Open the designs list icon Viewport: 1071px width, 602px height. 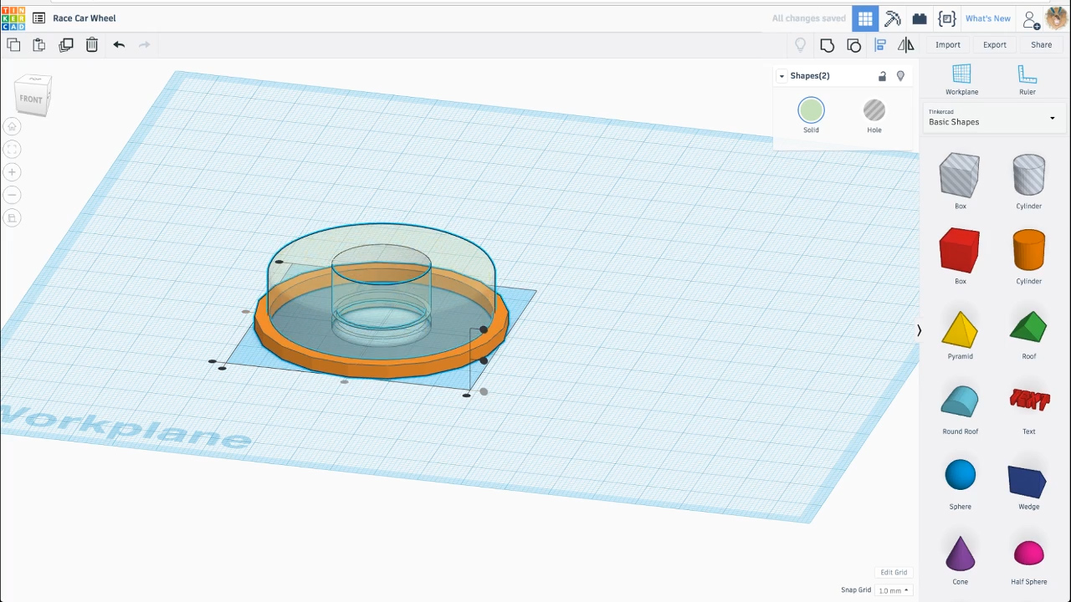(38, 18)
